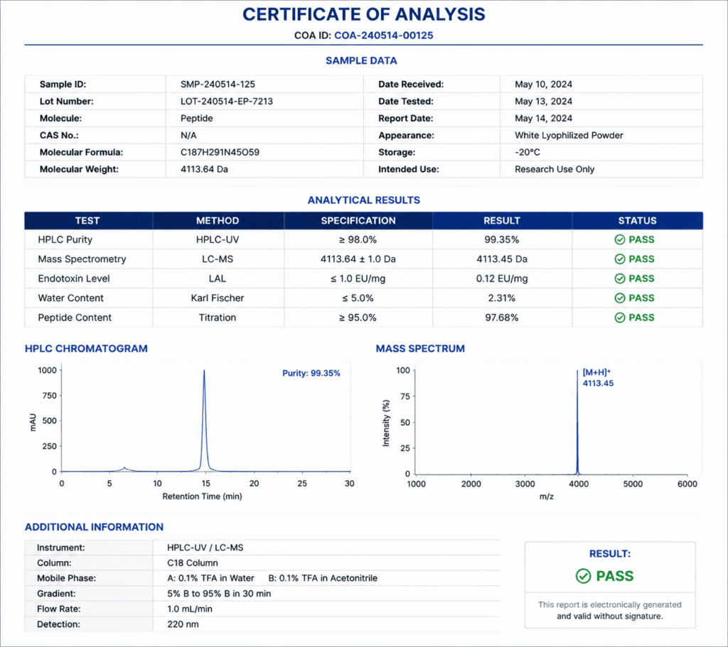Viewport: 728px width, 647px height.
Task: Click the Research Use Only value
Action: tap(555, 169)
